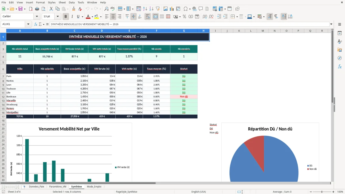Apply the red font color swatch

88,17
